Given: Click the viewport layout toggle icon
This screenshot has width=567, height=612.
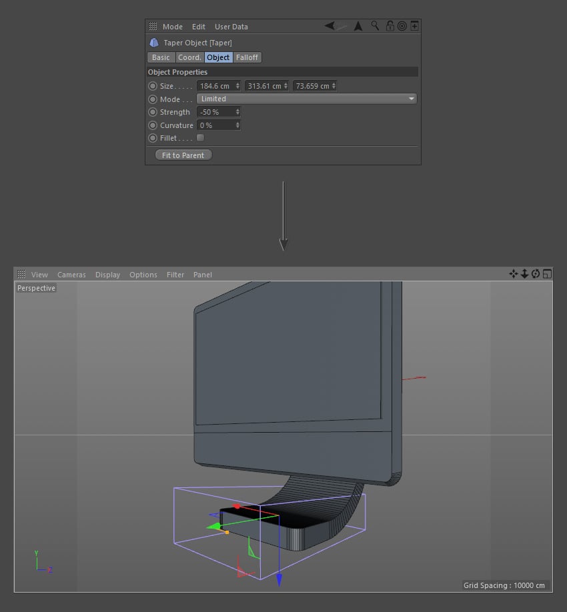Looking at the screenshot, I should click(547, 274).
